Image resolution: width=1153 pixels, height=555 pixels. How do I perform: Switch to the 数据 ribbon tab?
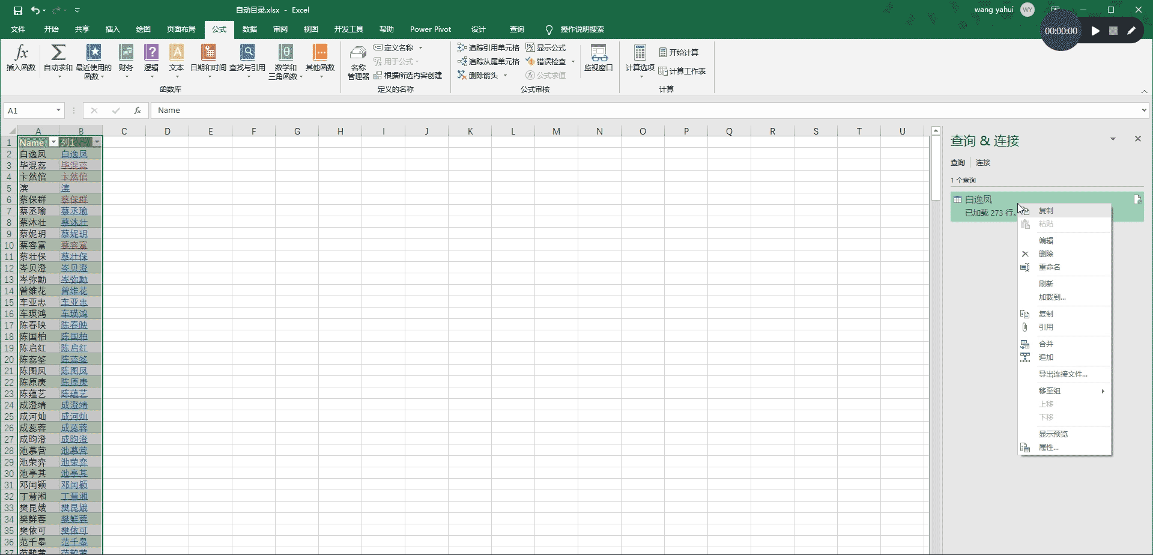tap(250, 29)
